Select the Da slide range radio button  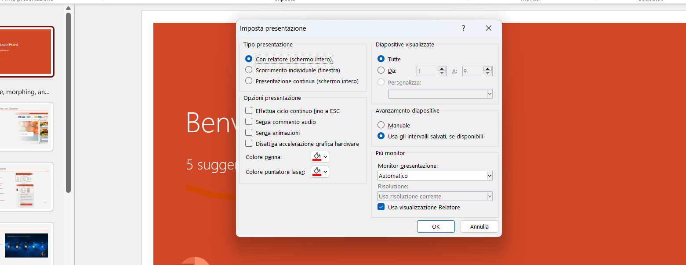pos(381,71)
